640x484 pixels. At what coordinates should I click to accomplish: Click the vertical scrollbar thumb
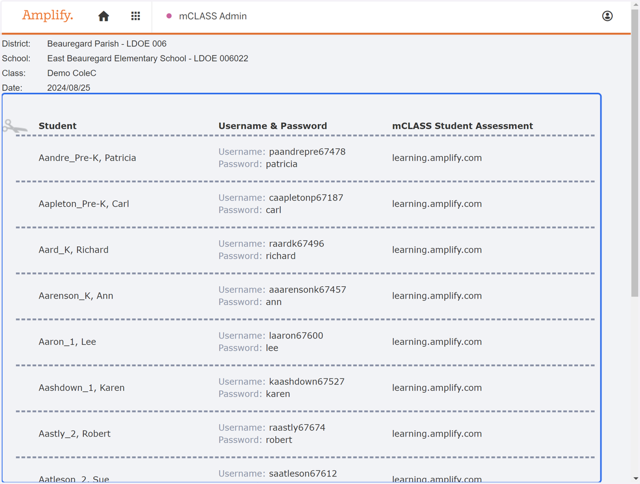[x=635, y=154]
